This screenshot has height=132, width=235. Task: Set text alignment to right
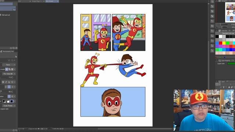12,87
